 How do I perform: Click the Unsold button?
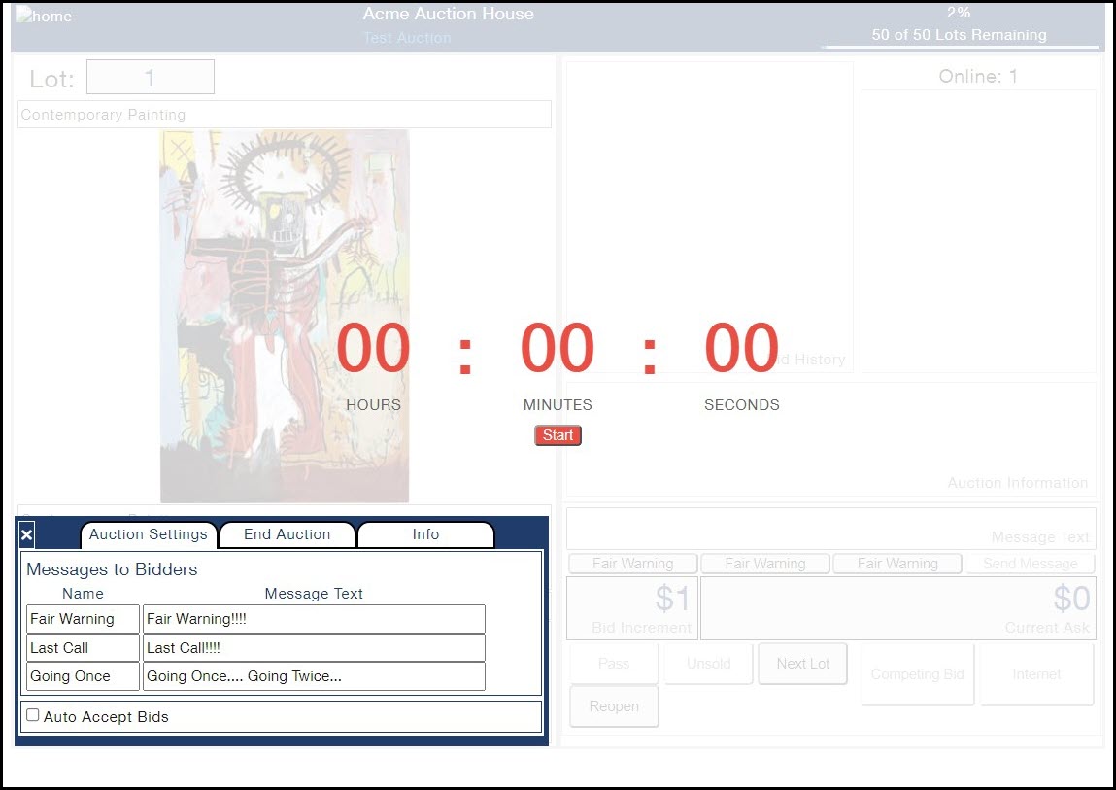coord(708,664)
